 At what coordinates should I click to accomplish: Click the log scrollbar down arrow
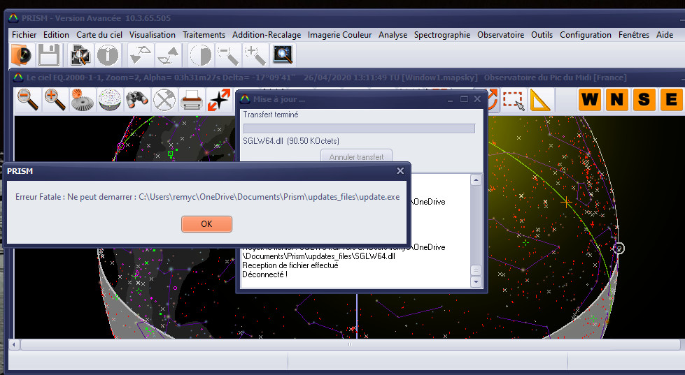click(x=476, y=282)
